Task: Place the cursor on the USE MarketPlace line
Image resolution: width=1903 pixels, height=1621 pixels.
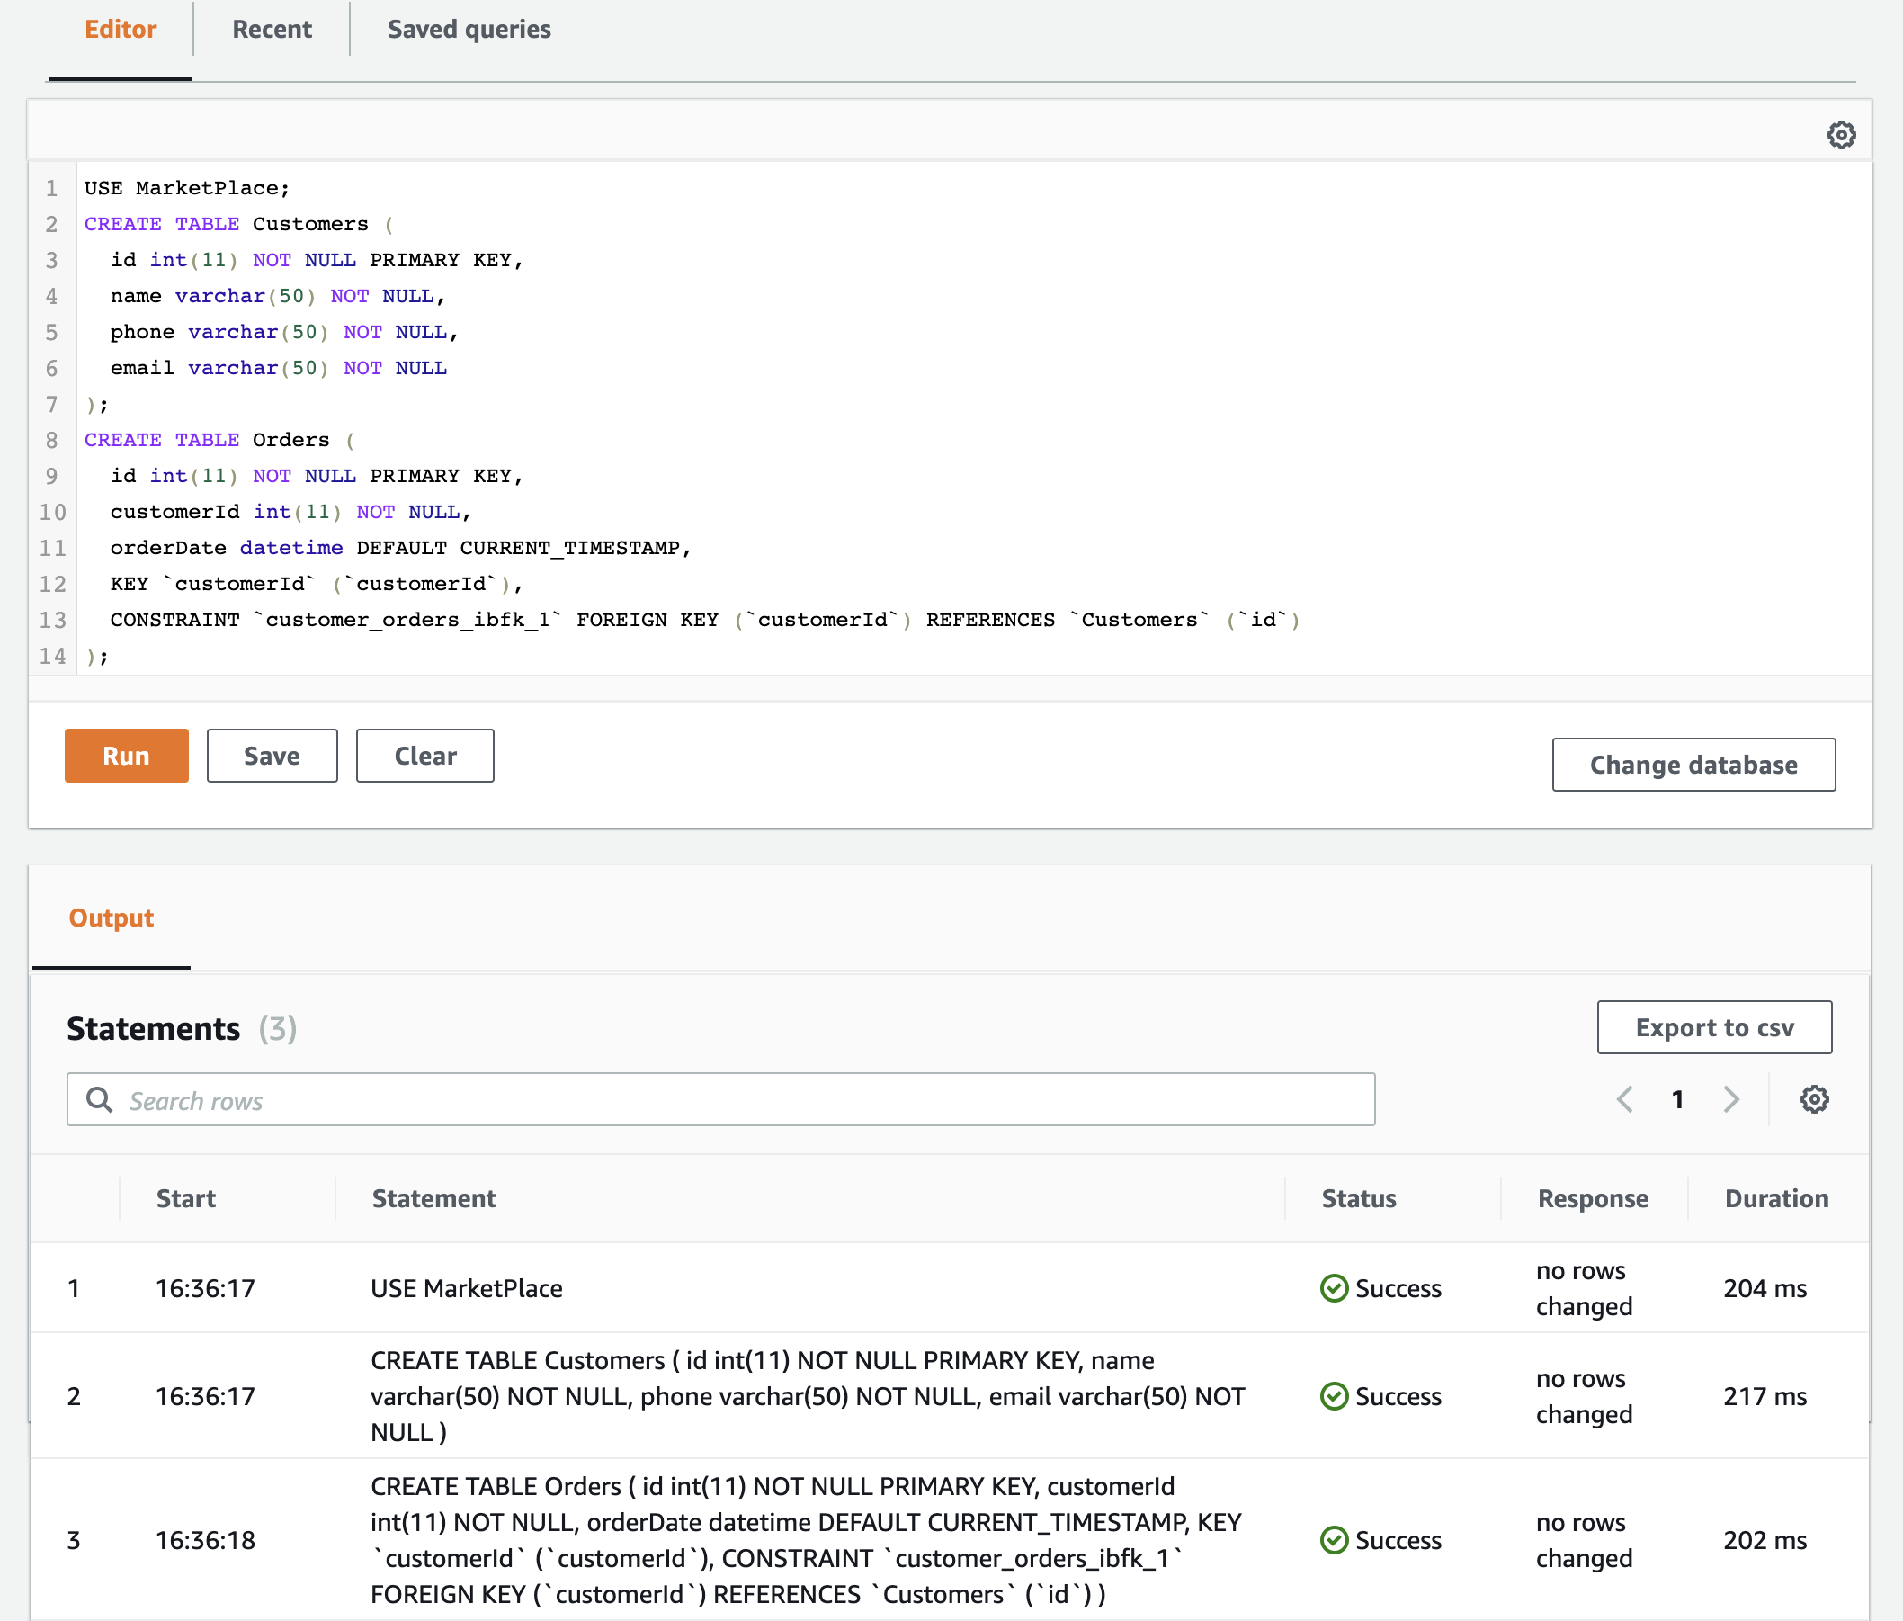Action: [187, 188]
